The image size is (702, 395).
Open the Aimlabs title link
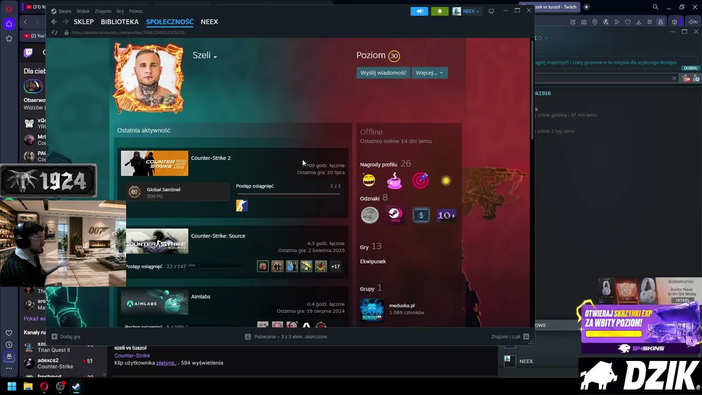tap(201, 297)
